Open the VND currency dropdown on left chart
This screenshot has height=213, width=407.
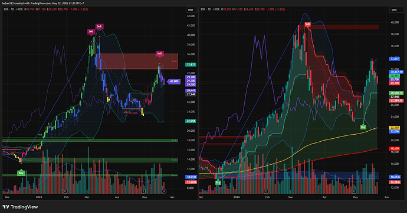(191, 10)
